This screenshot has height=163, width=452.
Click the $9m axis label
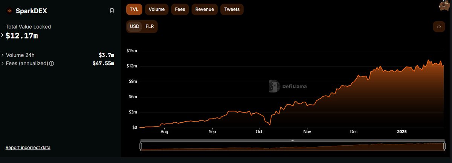coord(133,81)
